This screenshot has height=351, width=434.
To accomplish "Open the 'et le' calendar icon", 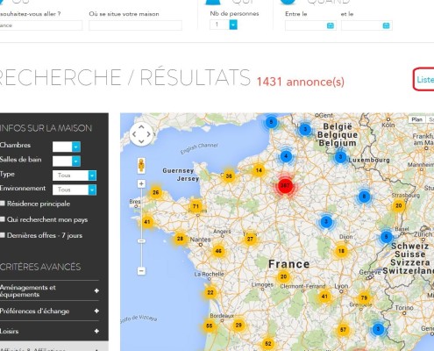I will pos(386,25).
